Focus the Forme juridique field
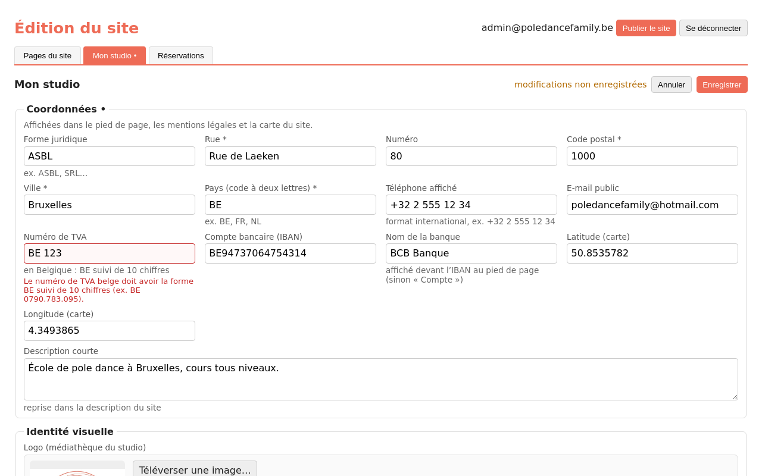The width and height of the screenshot is (762, 476). click(x=110, y=156)
